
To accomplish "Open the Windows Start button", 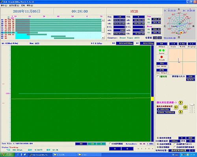I will tap(7, 155).
